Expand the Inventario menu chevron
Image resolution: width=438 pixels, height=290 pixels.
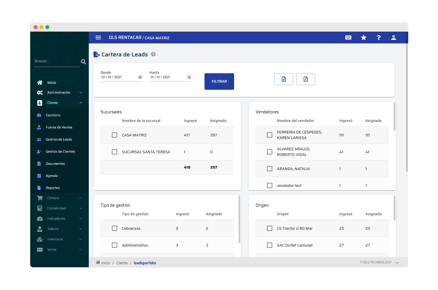pyautogui.click(x=80, y=239)
